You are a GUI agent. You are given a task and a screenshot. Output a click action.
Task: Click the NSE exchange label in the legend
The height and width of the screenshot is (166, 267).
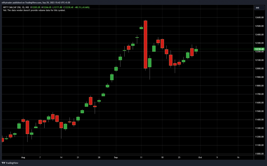click(27, 7)
